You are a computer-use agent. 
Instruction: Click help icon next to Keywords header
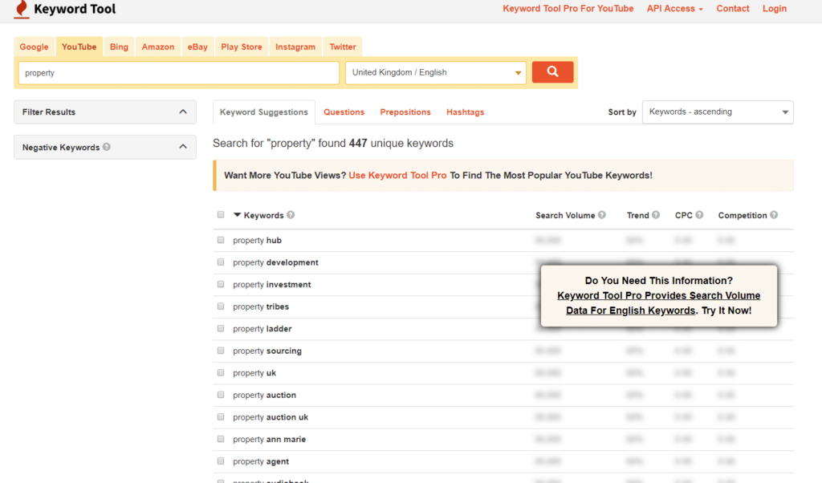point(291,215)
